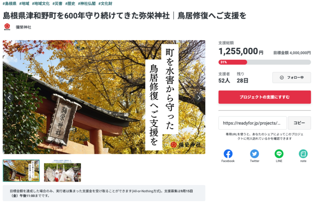Click the コピー button
The width and height of the screenshot is (314, 203).
point(299,123)
